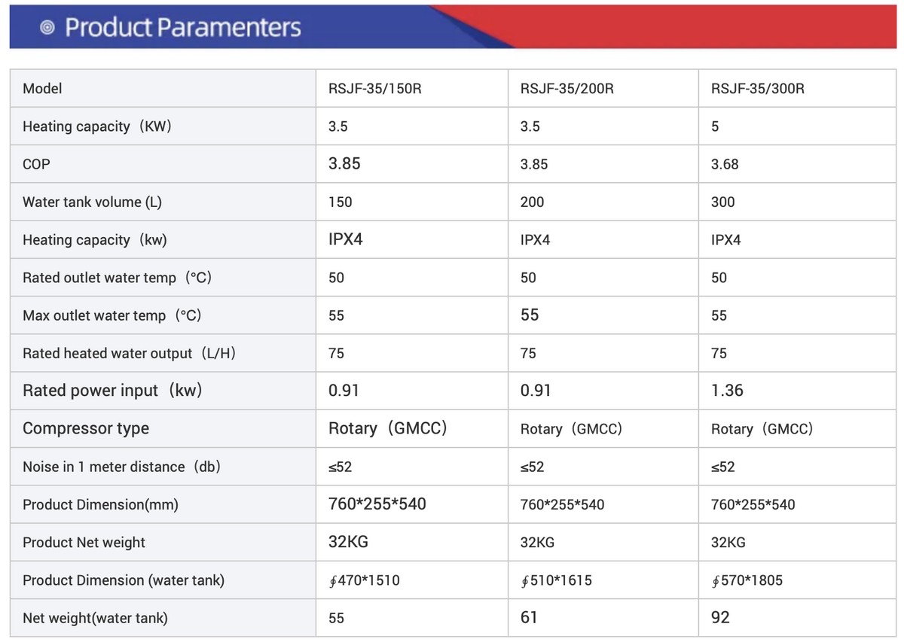904x642 pixels.
Task: Click the COP row label
Action: point(36,164)
